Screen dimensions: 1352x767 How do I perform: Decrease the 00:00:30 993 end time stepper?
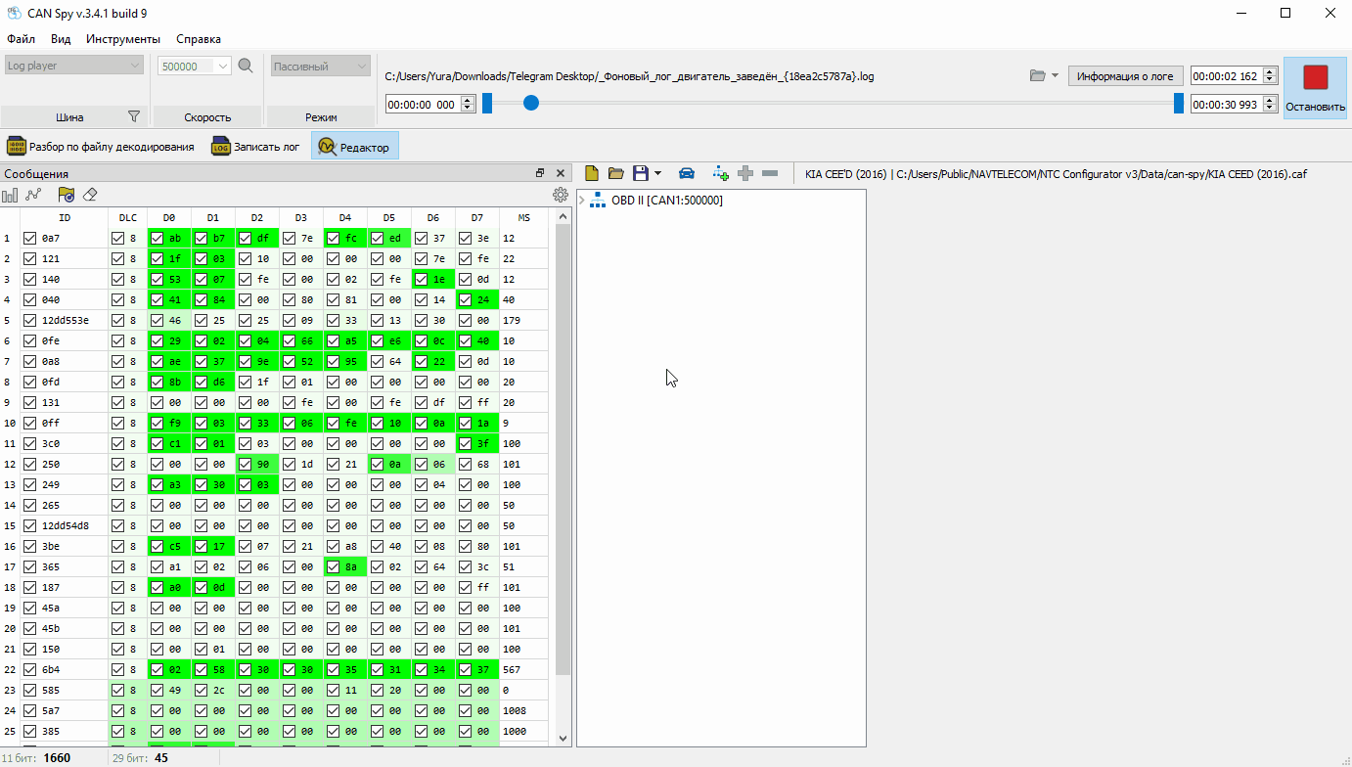[x=1270, y=108]
